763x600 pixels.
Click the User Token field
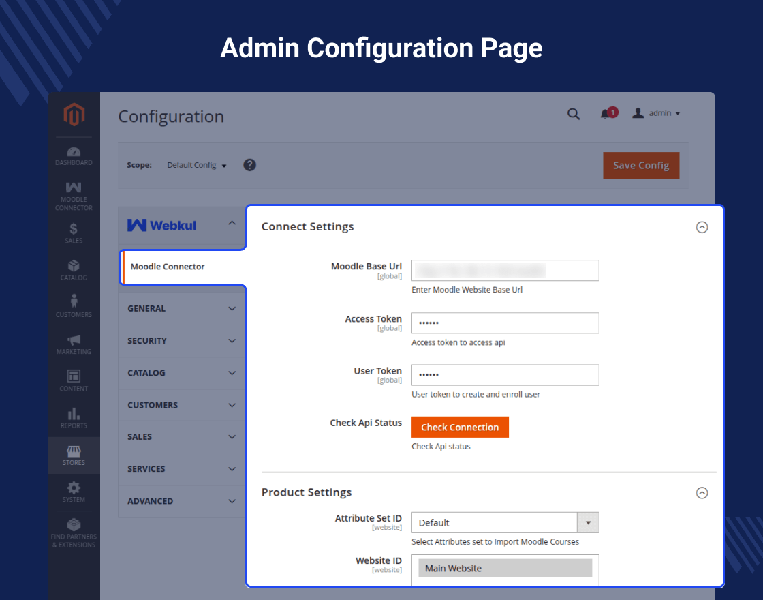tap(505, 375)
